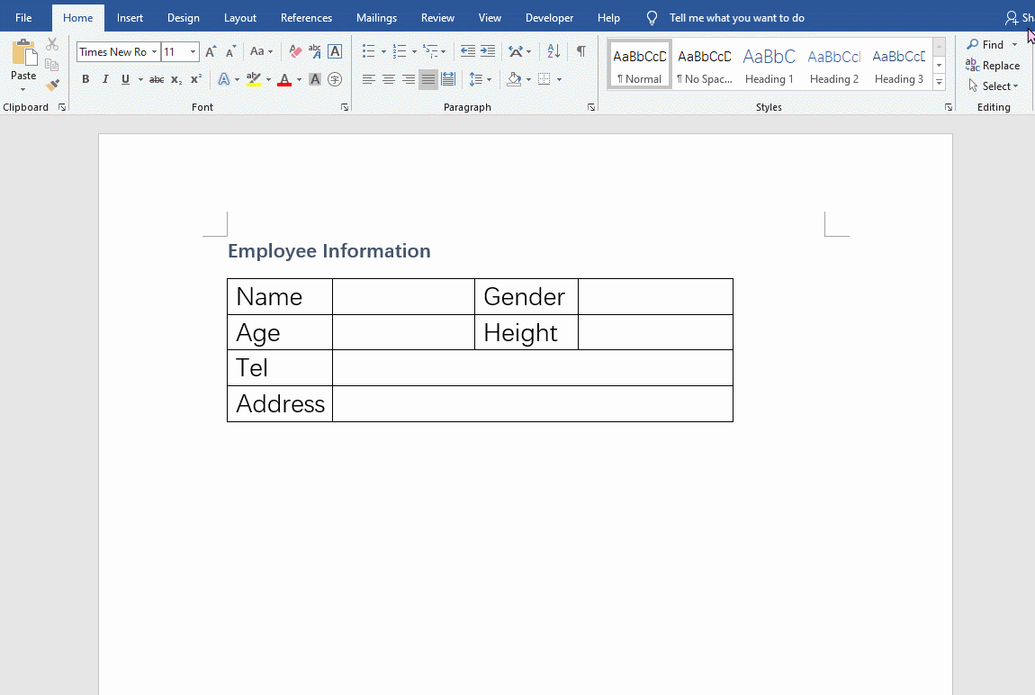Apply yellow text highlight color
The height and width of the screenshot is (695, 1035).
(254, 80)
